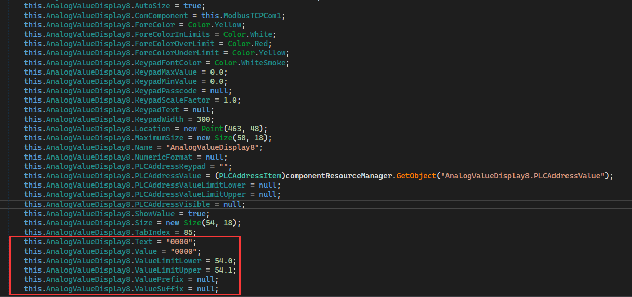Click the ValueSuffix = null line
The height and width of the screenshot is (297, 632).
(x=122, y=289)
